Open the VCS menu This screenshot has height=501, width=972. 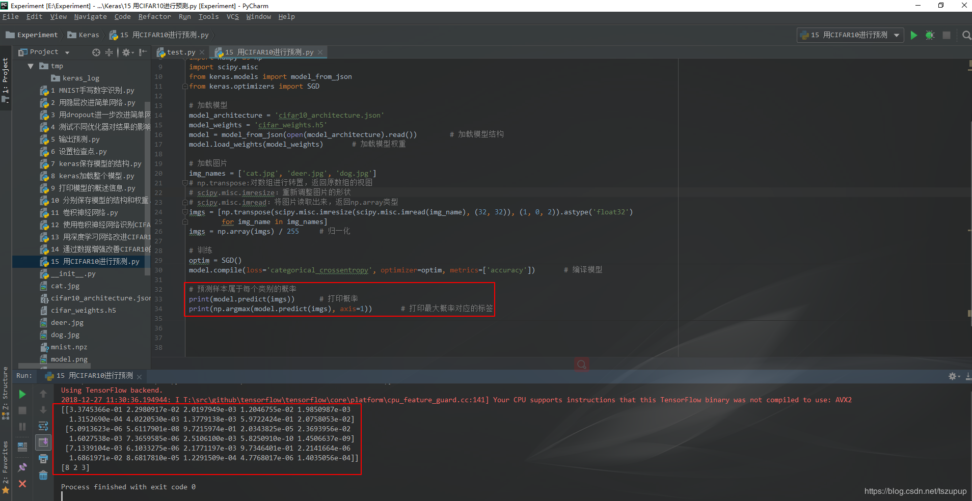tap(232, 17)
